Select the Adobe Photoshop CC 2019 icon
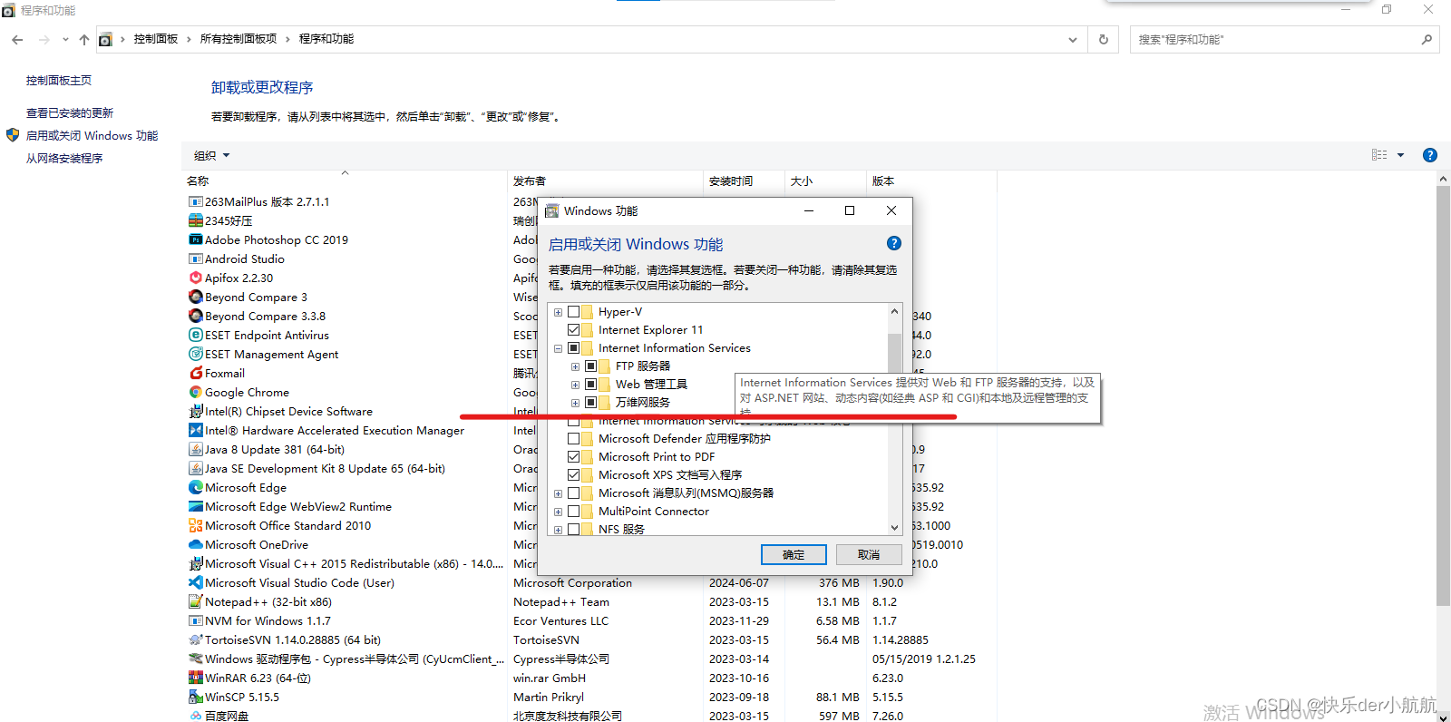 [195, 239]
